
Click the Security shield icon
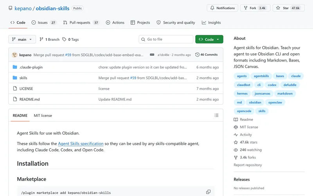click(x=158, y=23)
